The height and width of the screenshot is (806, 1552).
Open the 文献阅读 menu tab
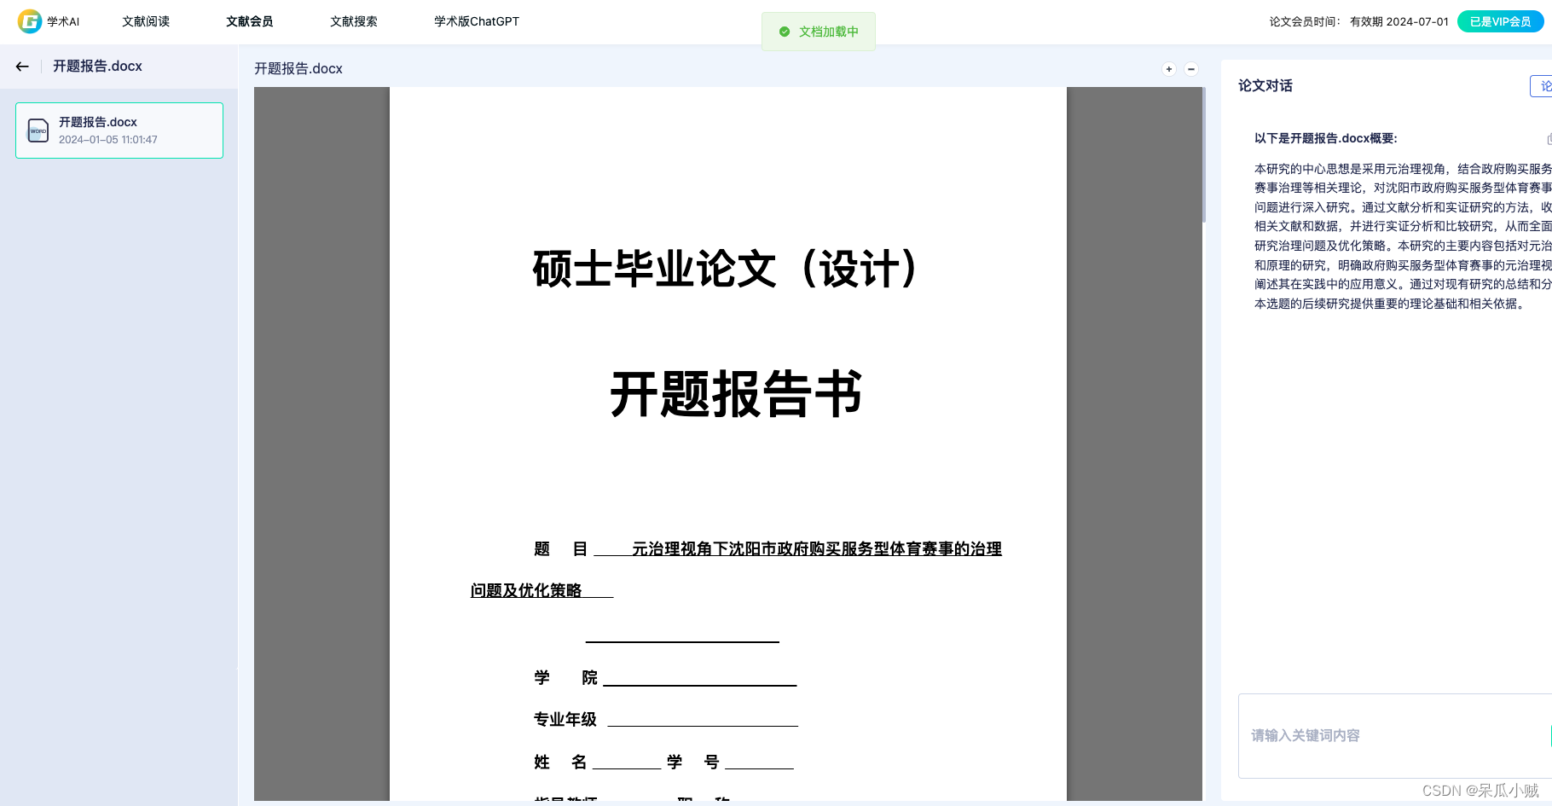146,21
